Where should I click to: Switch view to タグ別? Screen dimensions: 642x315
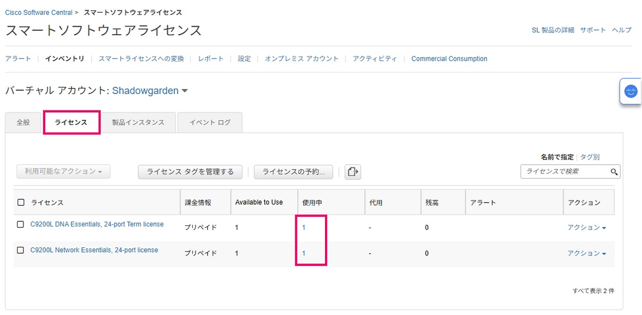tap(590, 157)
